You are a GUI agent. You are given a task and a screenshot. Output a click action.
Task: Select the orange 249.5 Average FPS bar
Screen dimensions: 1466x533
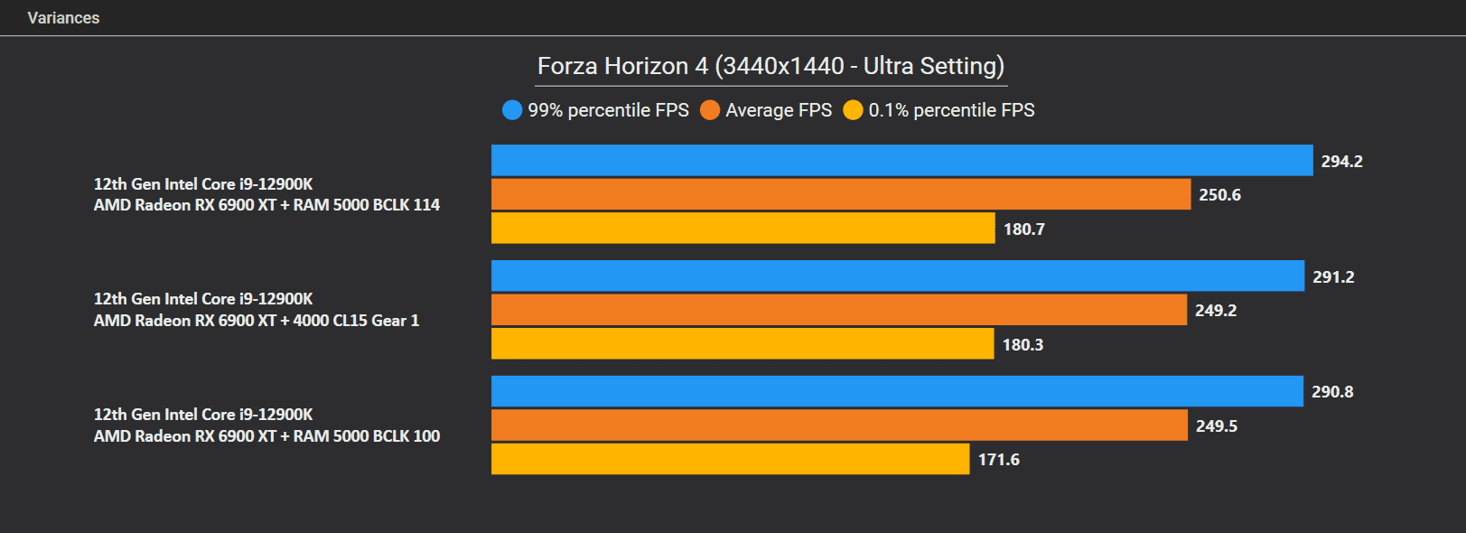840,425
